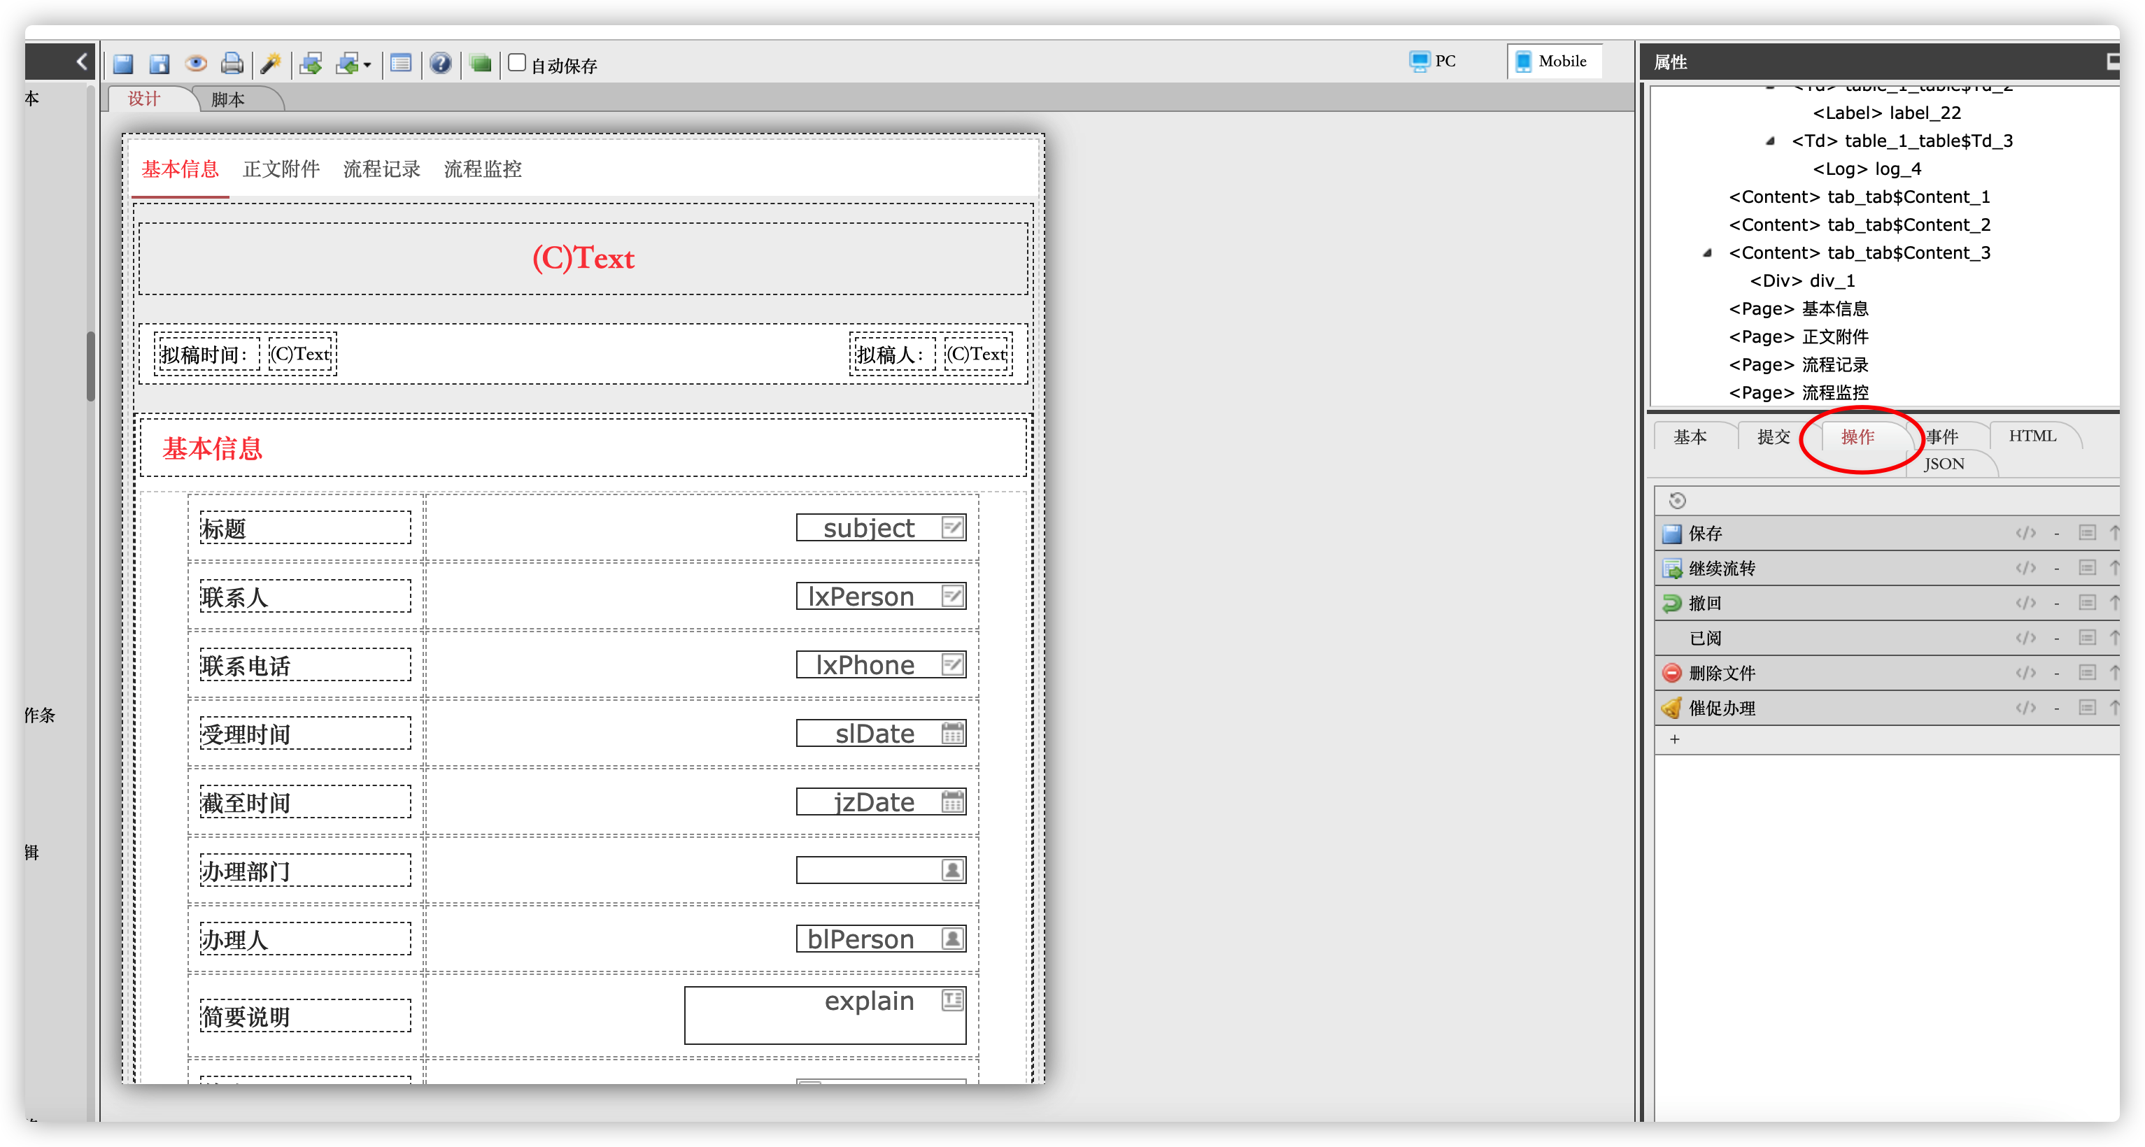The image size is (2145, 1147).
Task: Click the green stacked windows icon
Action: (x=481, y=63)
